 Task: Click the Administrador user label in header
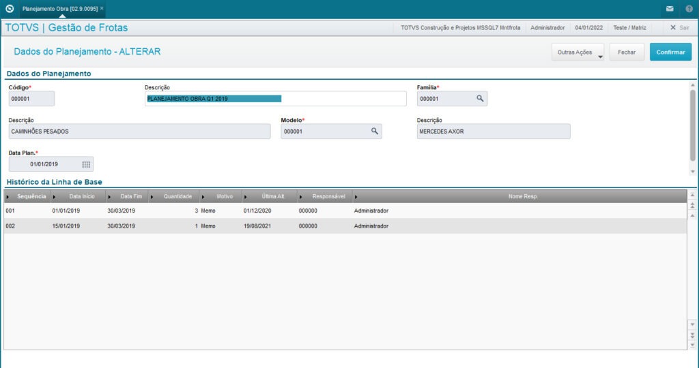[547, 27]
